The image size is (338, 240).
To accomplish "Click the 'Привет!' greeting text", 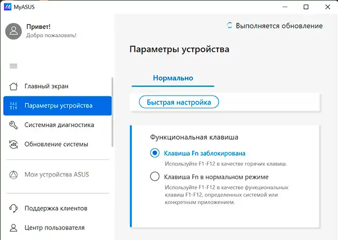I will [x=38, y=26].
